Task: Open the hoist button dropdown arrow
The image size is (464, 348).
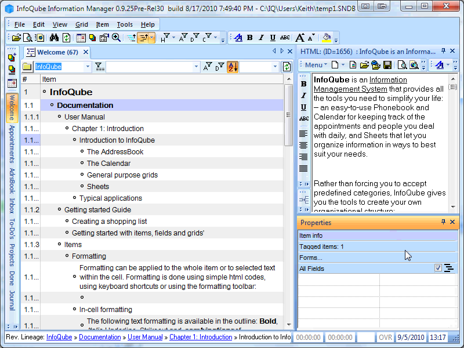Action: (152, 38)
